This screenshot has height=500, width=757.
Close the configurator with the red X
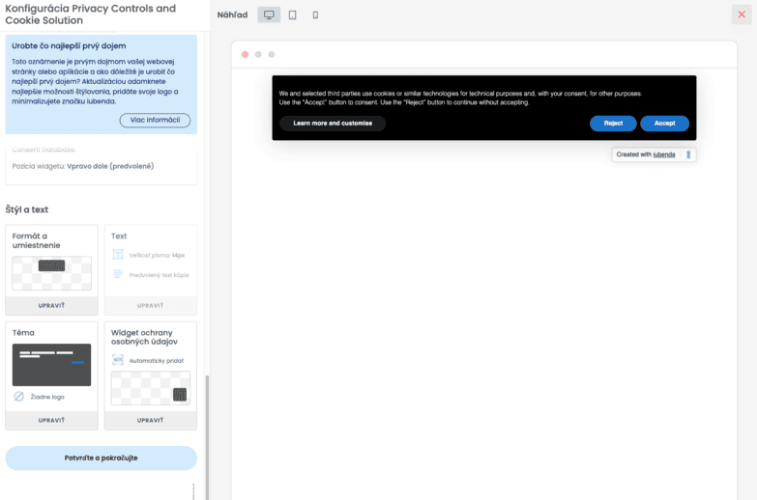[742, 14]
